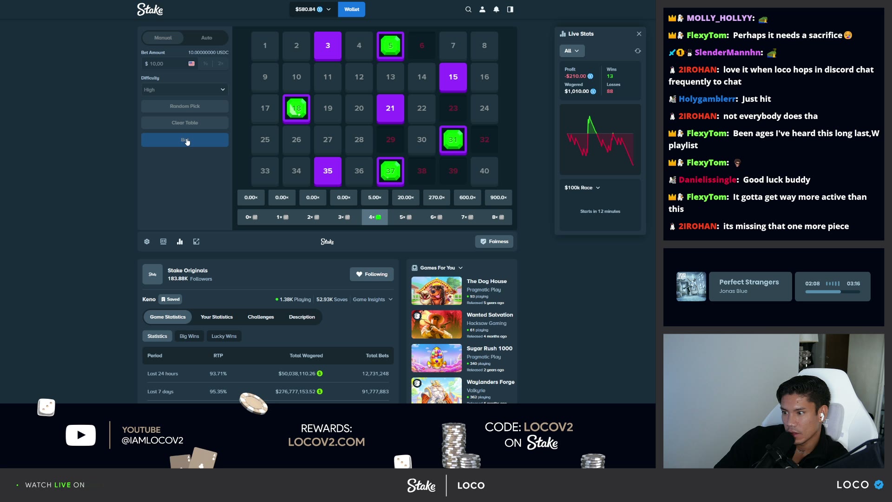Open the user profile icon
Viewport: 892px width, 502px height.
point(482,9)
